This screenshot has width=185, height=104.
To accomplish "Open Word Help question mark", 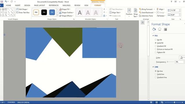I will pyautogui.click(x=171, y=2).
